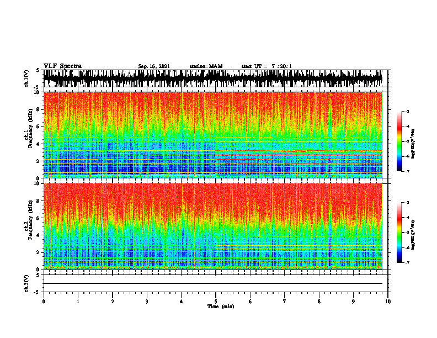
Task: Click the ch.1 spectrogram plot area
Action: (213, 135)
